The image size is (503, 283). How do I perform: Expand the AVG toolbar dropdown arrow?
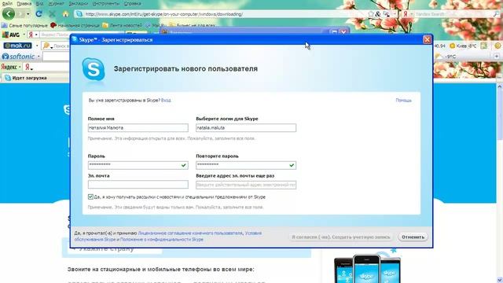click(x=24, y=35)
